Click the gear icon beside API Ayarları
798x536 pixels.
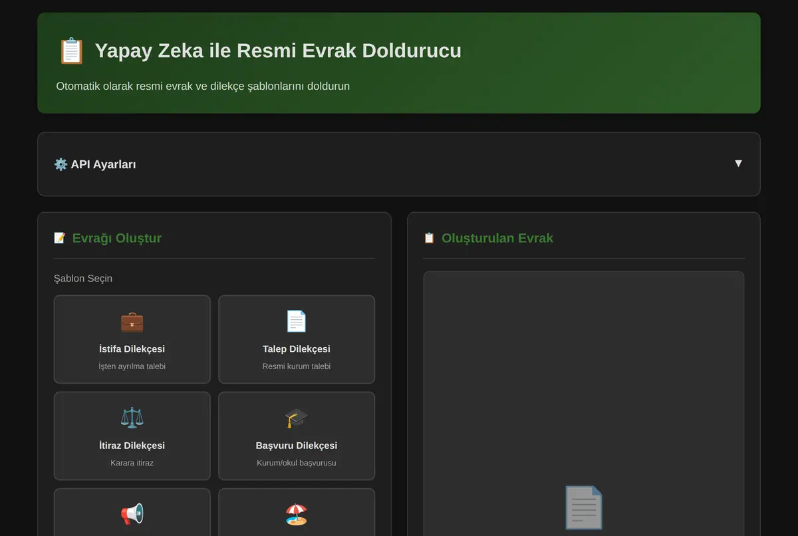(x=61, y=164)
